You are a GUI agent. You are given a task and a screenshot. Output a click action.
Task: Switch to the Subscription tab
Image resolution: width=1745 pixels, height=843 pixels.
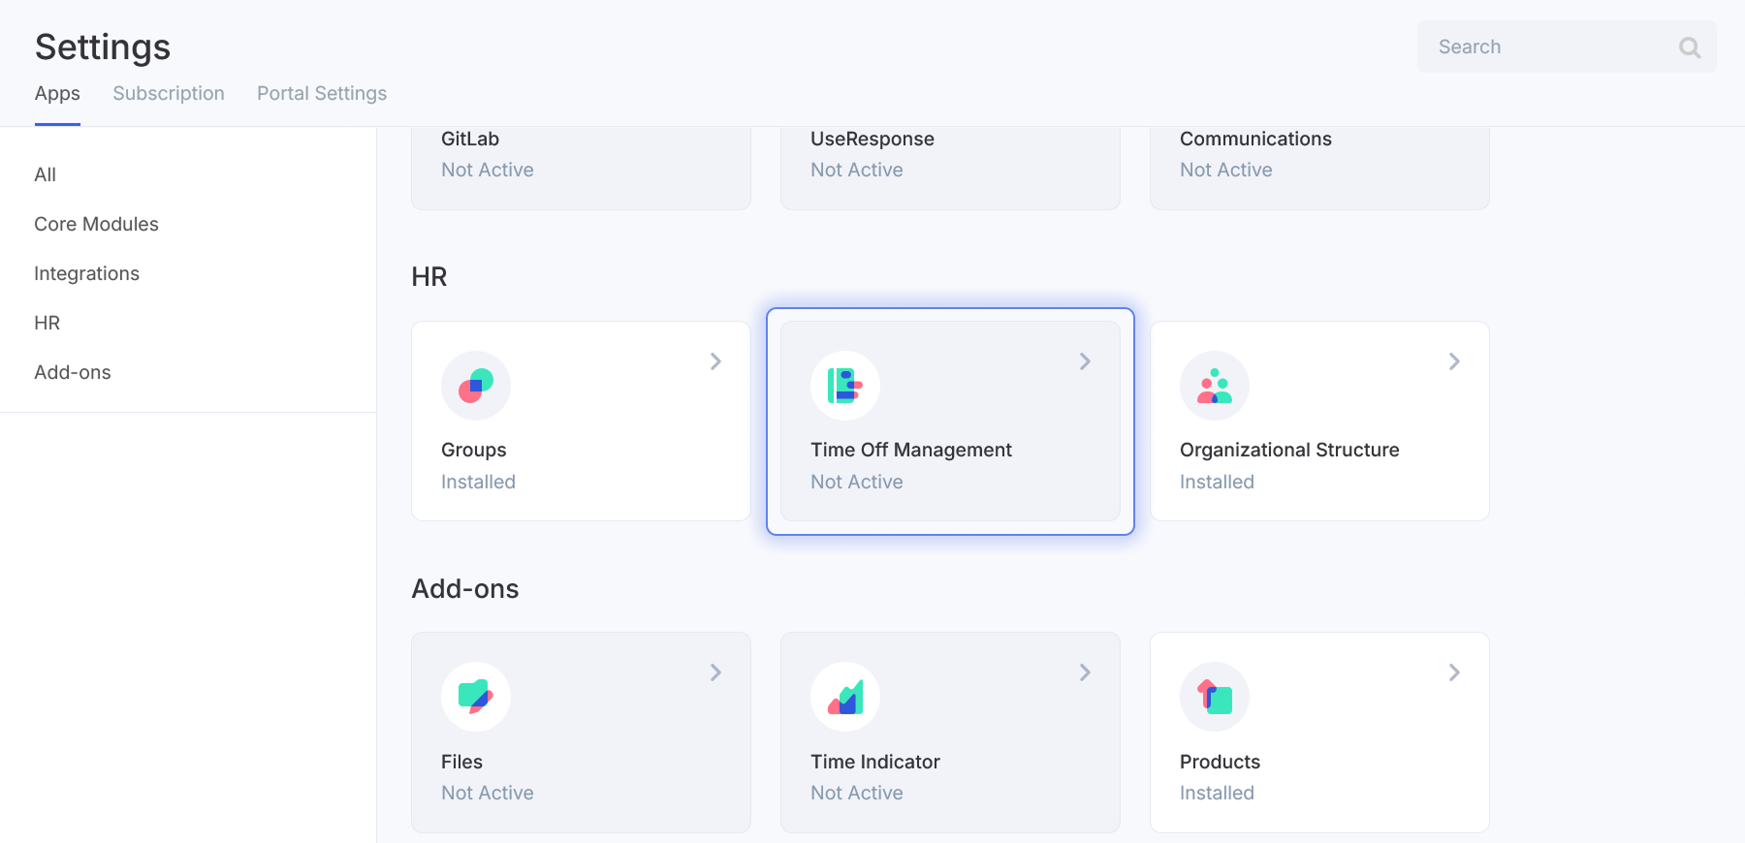[169, 94]
